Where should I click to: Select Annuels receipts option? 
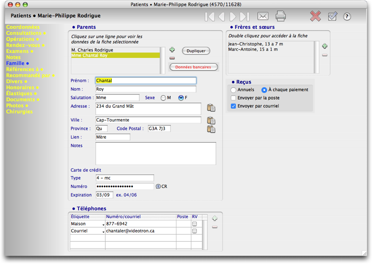(x=233, y=90)
